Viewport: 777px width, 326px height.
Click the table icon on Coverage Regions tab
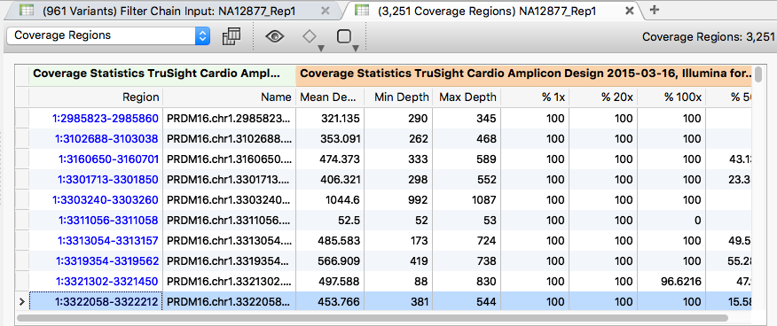362,11
